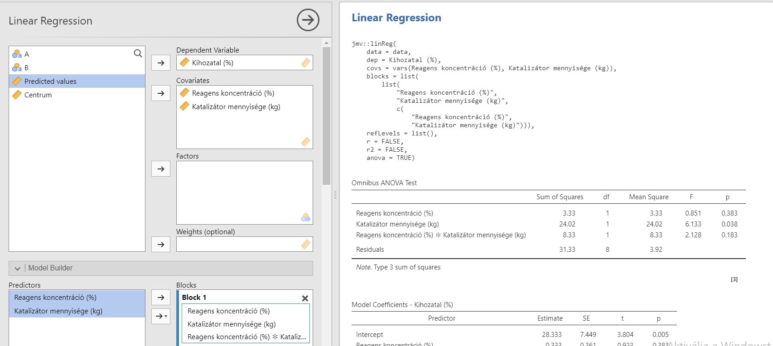Select Kihozatal (%) in Dependent Variable box
Screen dimensions: 773x346
pyautogui.click(x=213, y=63)
